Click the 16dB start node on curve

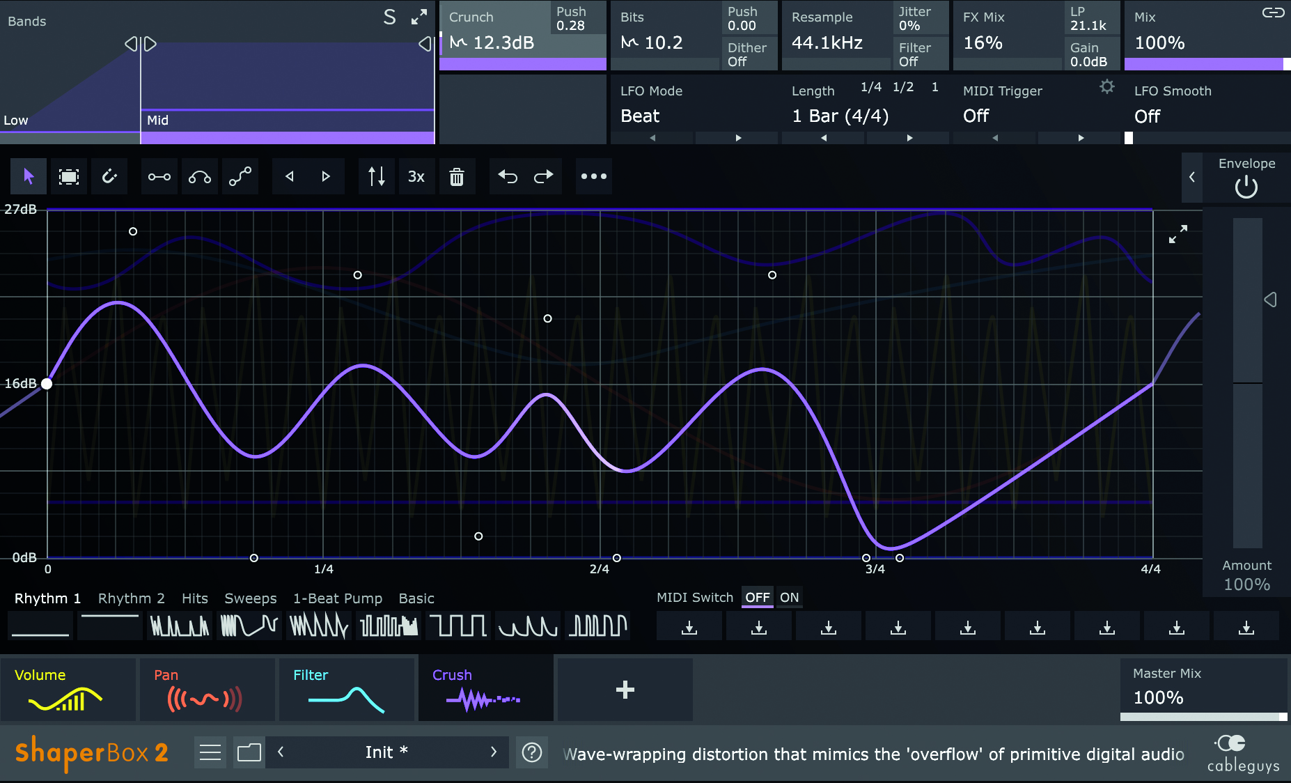click(x=47, y=384)
